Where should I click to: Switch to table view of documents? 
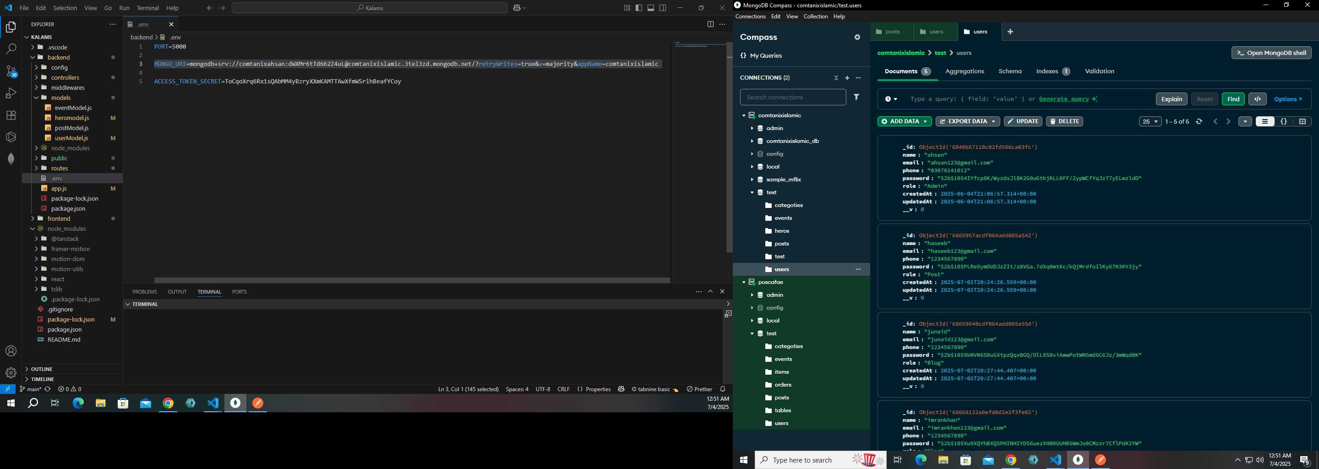coord(1302,121)
